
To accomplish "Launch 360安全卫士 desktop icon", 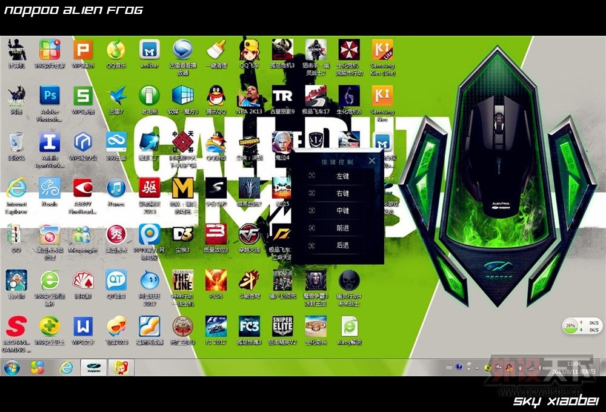I will (x=50, y=326).
